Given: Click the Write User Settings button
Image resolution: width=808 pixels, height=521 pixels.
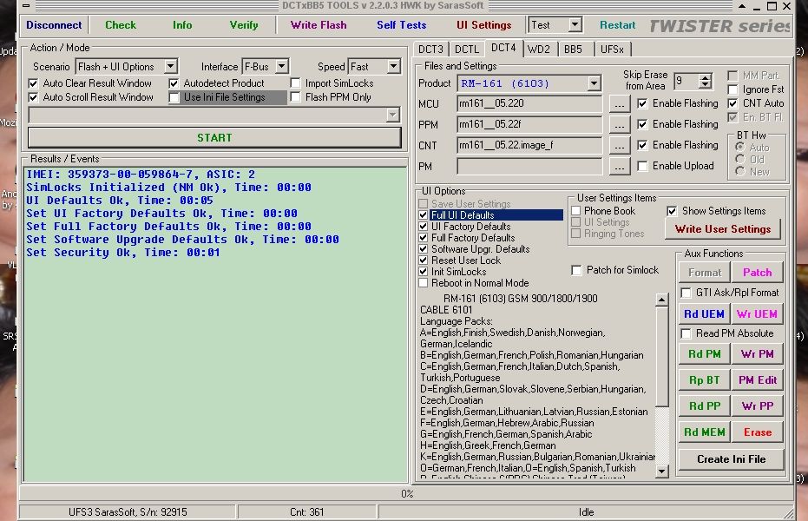Looking at the screenshot, I should click(722, 229).
